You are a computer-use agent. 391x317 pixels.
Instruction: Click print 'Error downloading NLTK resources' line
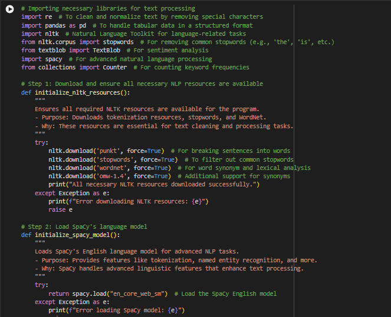[x=129, y=202]
